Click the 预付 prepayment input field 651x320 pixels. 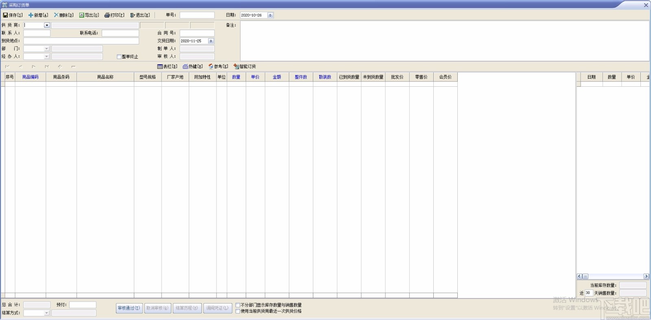[x=83, y=305]
